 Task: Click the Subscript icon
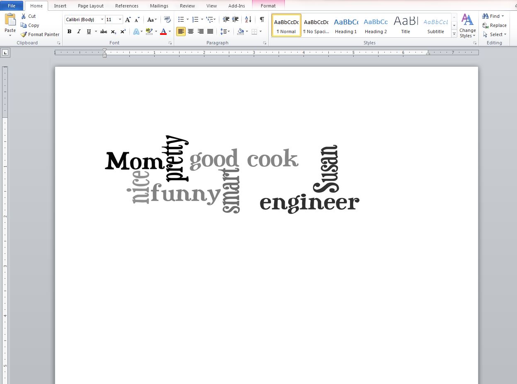click(113, 32)
